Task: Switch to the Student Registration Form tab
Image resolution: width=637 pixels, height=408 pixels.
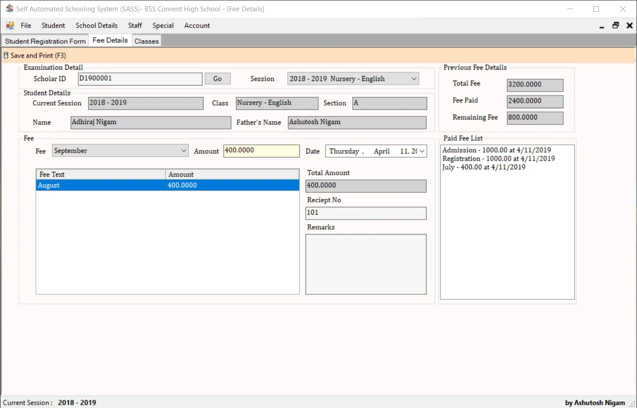Action: pos(44,41)
